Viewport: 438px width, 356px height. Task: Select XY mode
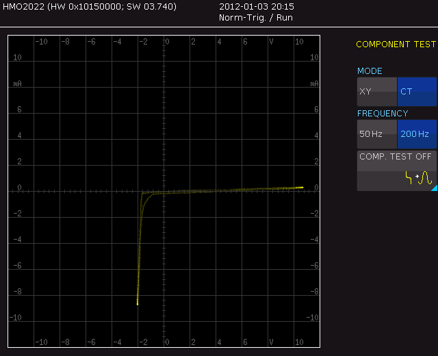click(377, 92)
